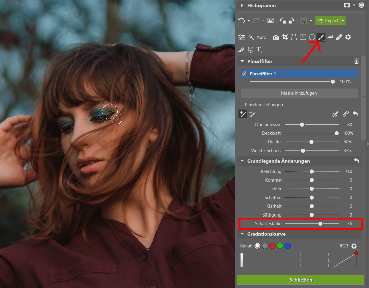Select the red channel circle
Screen dimensions: 369x288
(x=272, y=246)
